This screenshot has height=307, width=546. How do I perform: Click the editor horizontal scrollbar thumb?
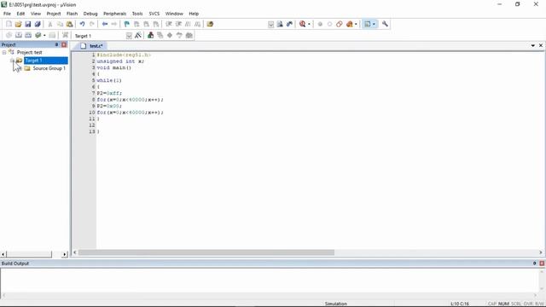[x=206, y=252]
